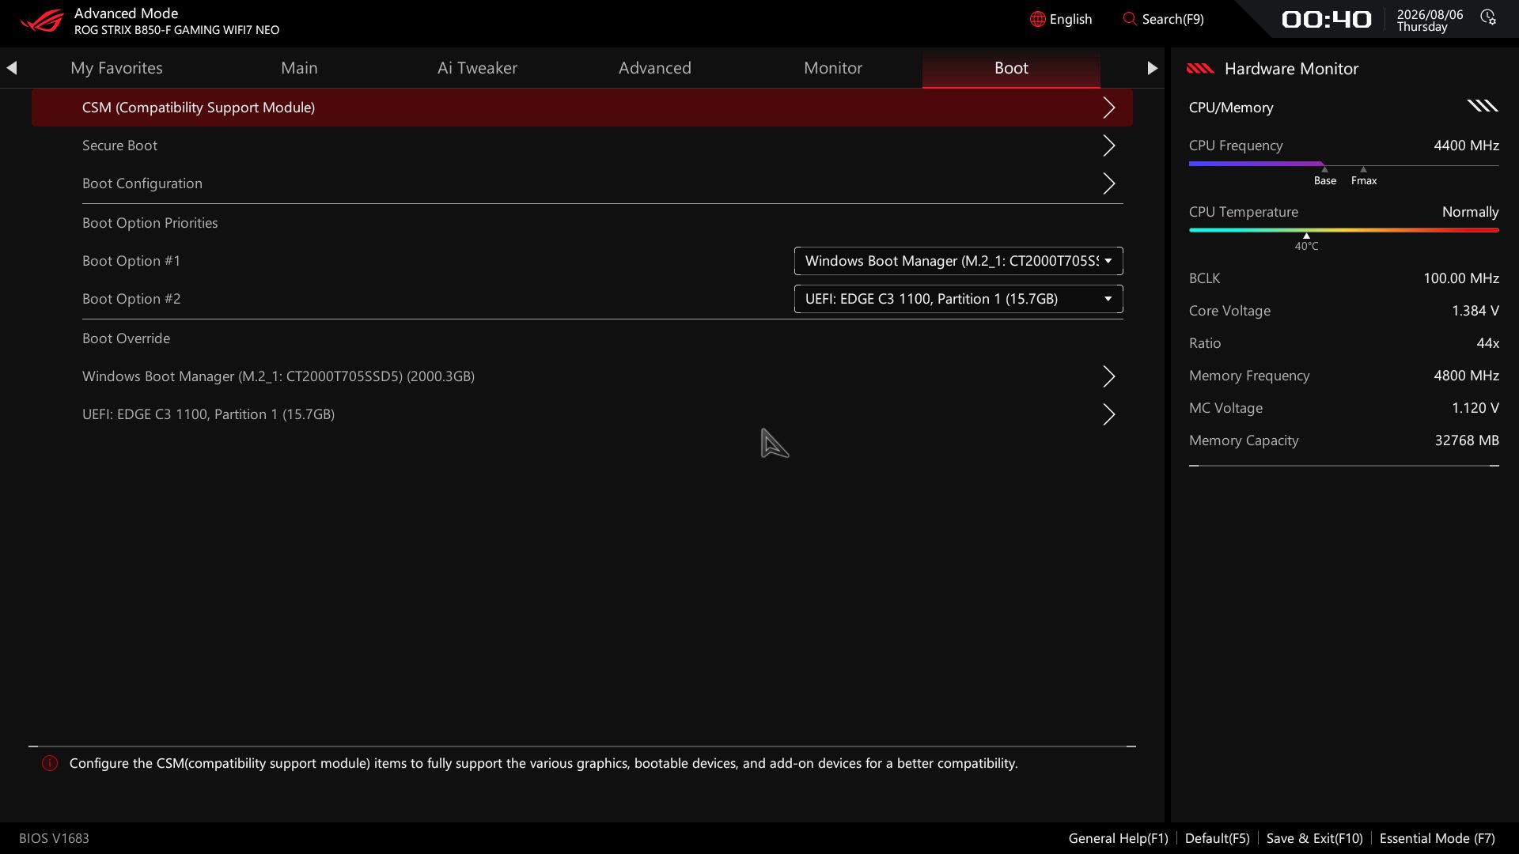Open Boot Option #1 dropdown
Viewport: 1519px width, 854px height.
coord(958,261)
